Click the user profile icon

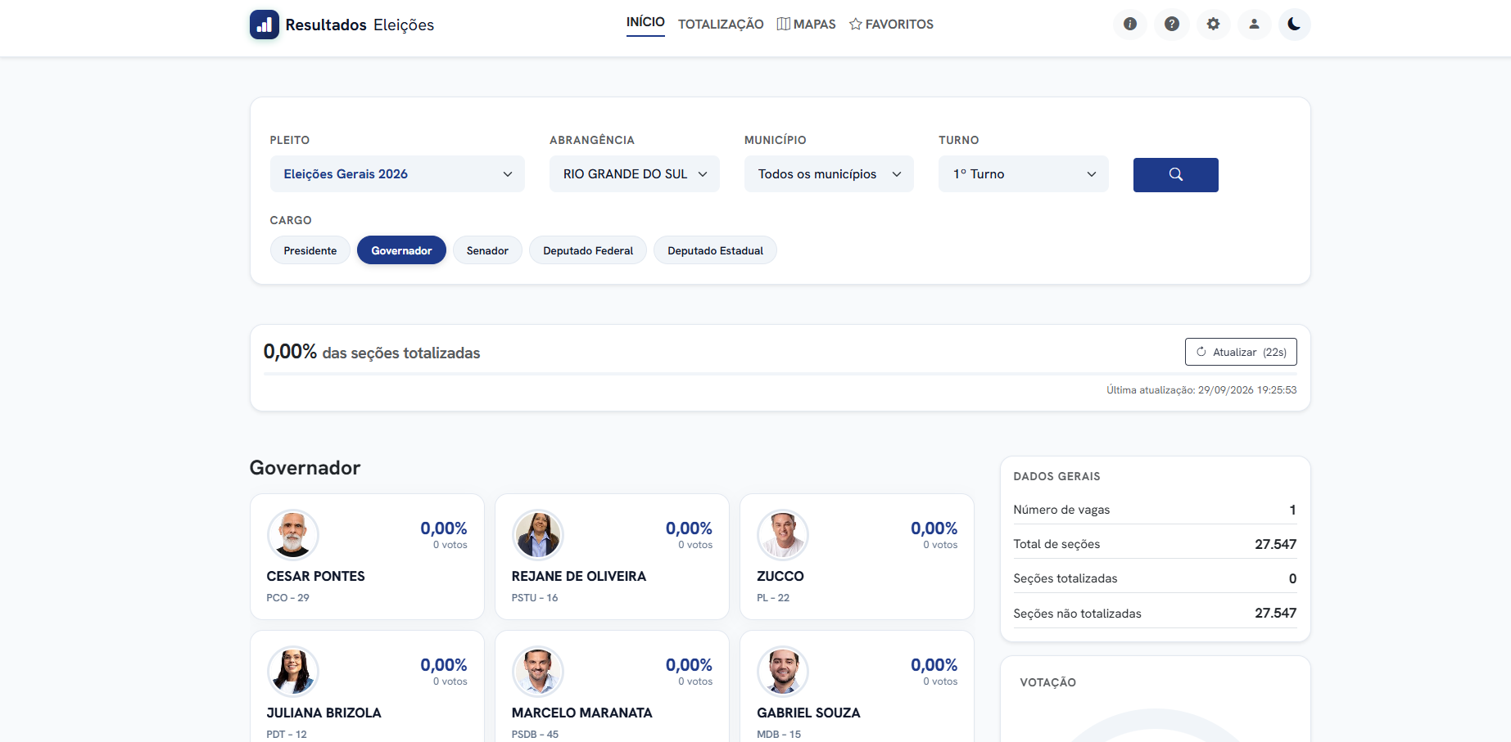tap(1254, 24)
